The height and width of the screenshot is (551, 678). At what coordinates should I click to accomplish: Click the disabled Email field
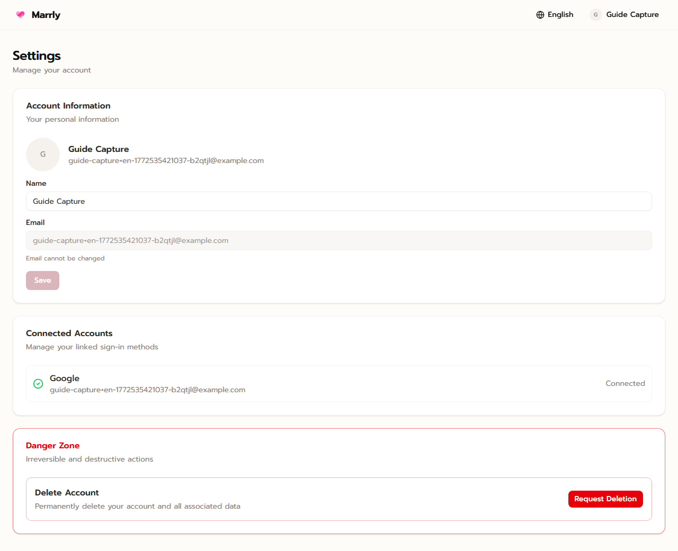[339, 240]
